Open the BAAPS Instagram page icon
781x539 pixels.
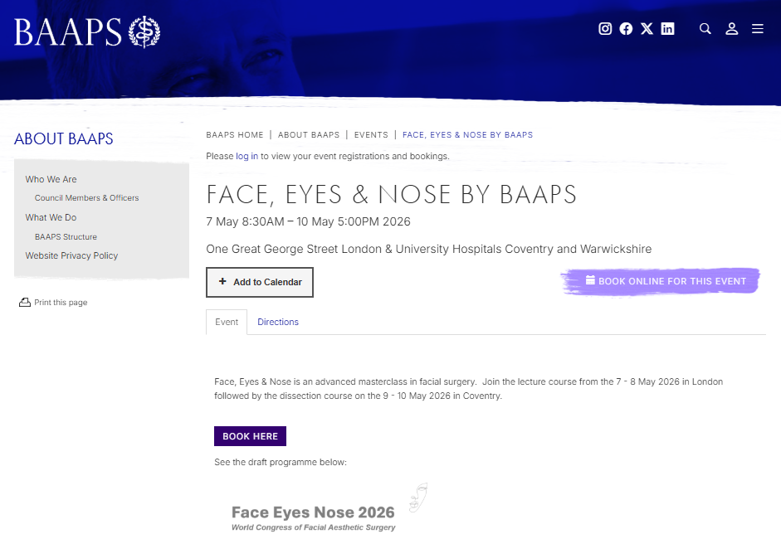(x=605, y=29)
